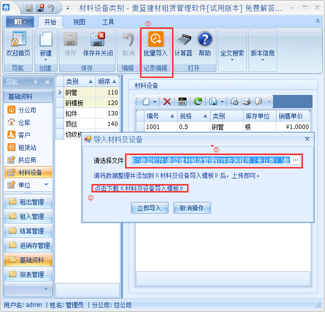Click quick-access save-and-close icon in title bar

coord(40,8)
